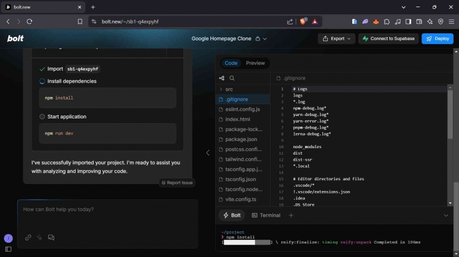The height and width of the screenshot is (257, 459).
Task: Open tsconfig.app.json file
Action: click(243, 169)
